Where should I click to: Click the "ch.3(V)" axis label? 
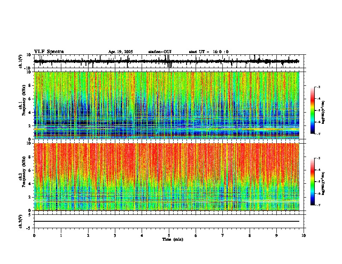[21, 221]
